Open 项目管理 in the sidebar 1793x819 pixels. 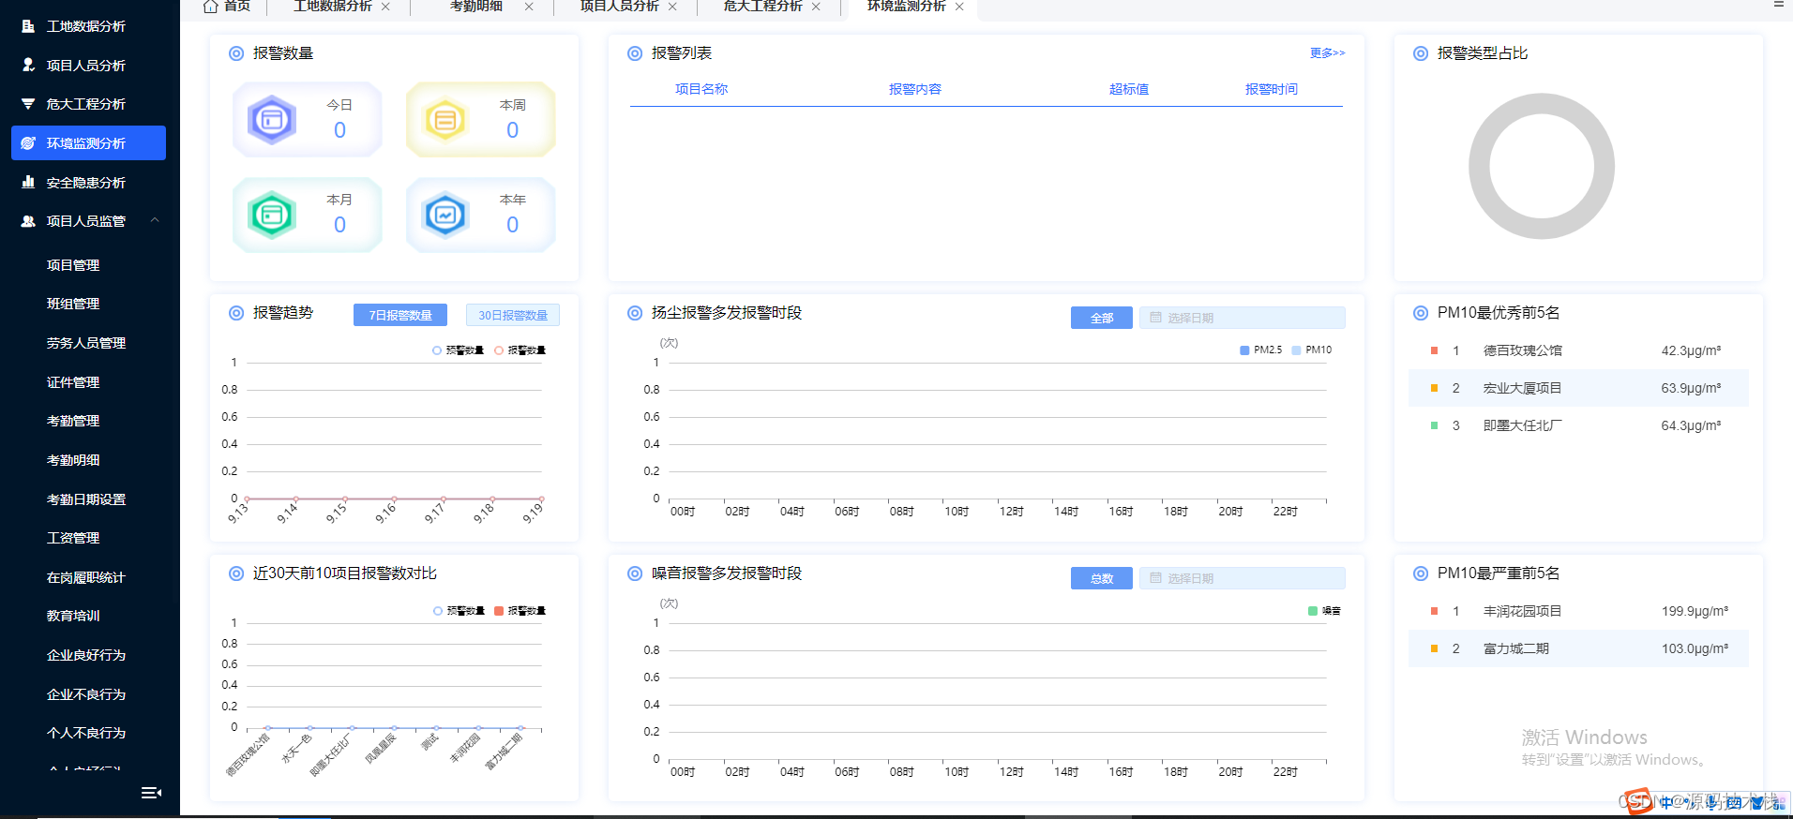tap(73, 265)
